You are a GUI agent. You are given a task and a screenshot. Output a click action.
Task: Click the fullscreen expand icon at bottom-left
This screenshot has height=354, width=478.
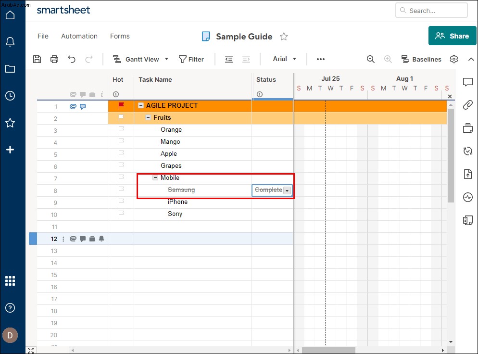(31, 350)
